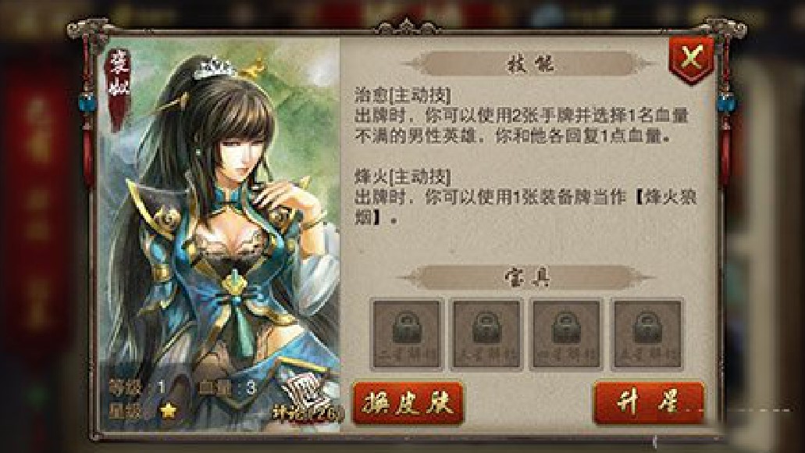Select the 治愈[主动技] skill title
Screen dimensions: 805x453
click(x=403, y=95)
